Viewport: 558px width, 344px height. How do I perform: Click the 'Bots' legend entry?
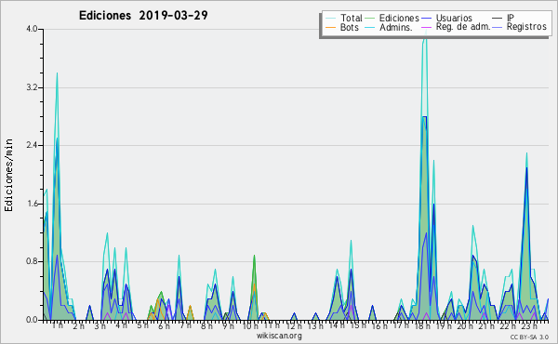coord(342,27)
